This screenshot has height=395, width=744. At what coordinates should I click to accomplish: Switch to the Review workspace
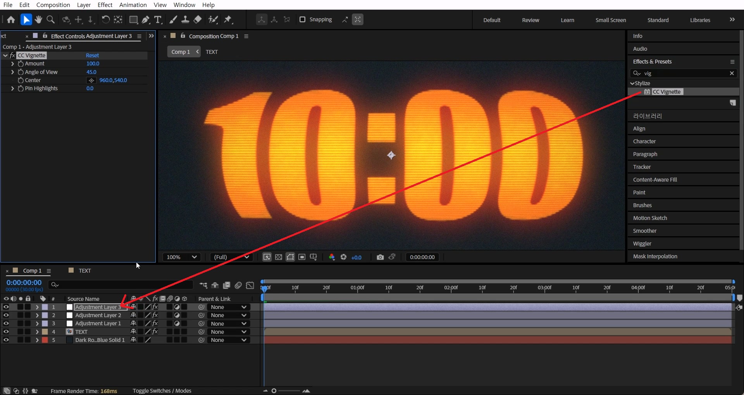coord(530,20)
